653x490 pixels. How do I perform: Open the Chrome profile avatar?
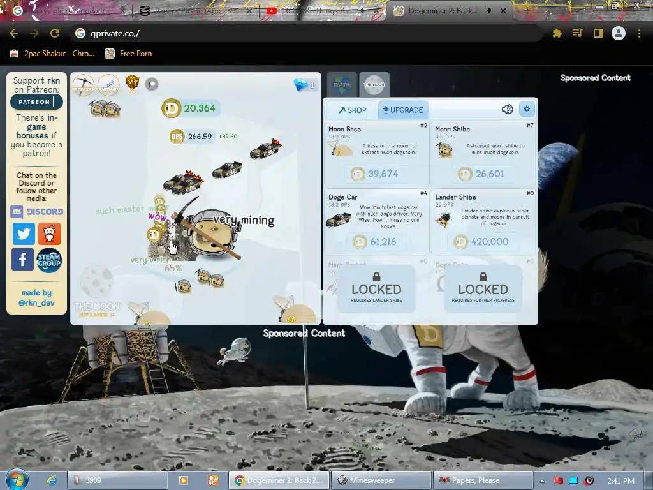(x=619, y=33)
